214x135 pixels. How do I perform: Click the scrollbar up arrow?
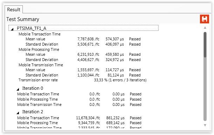click(x=205, y=28)
